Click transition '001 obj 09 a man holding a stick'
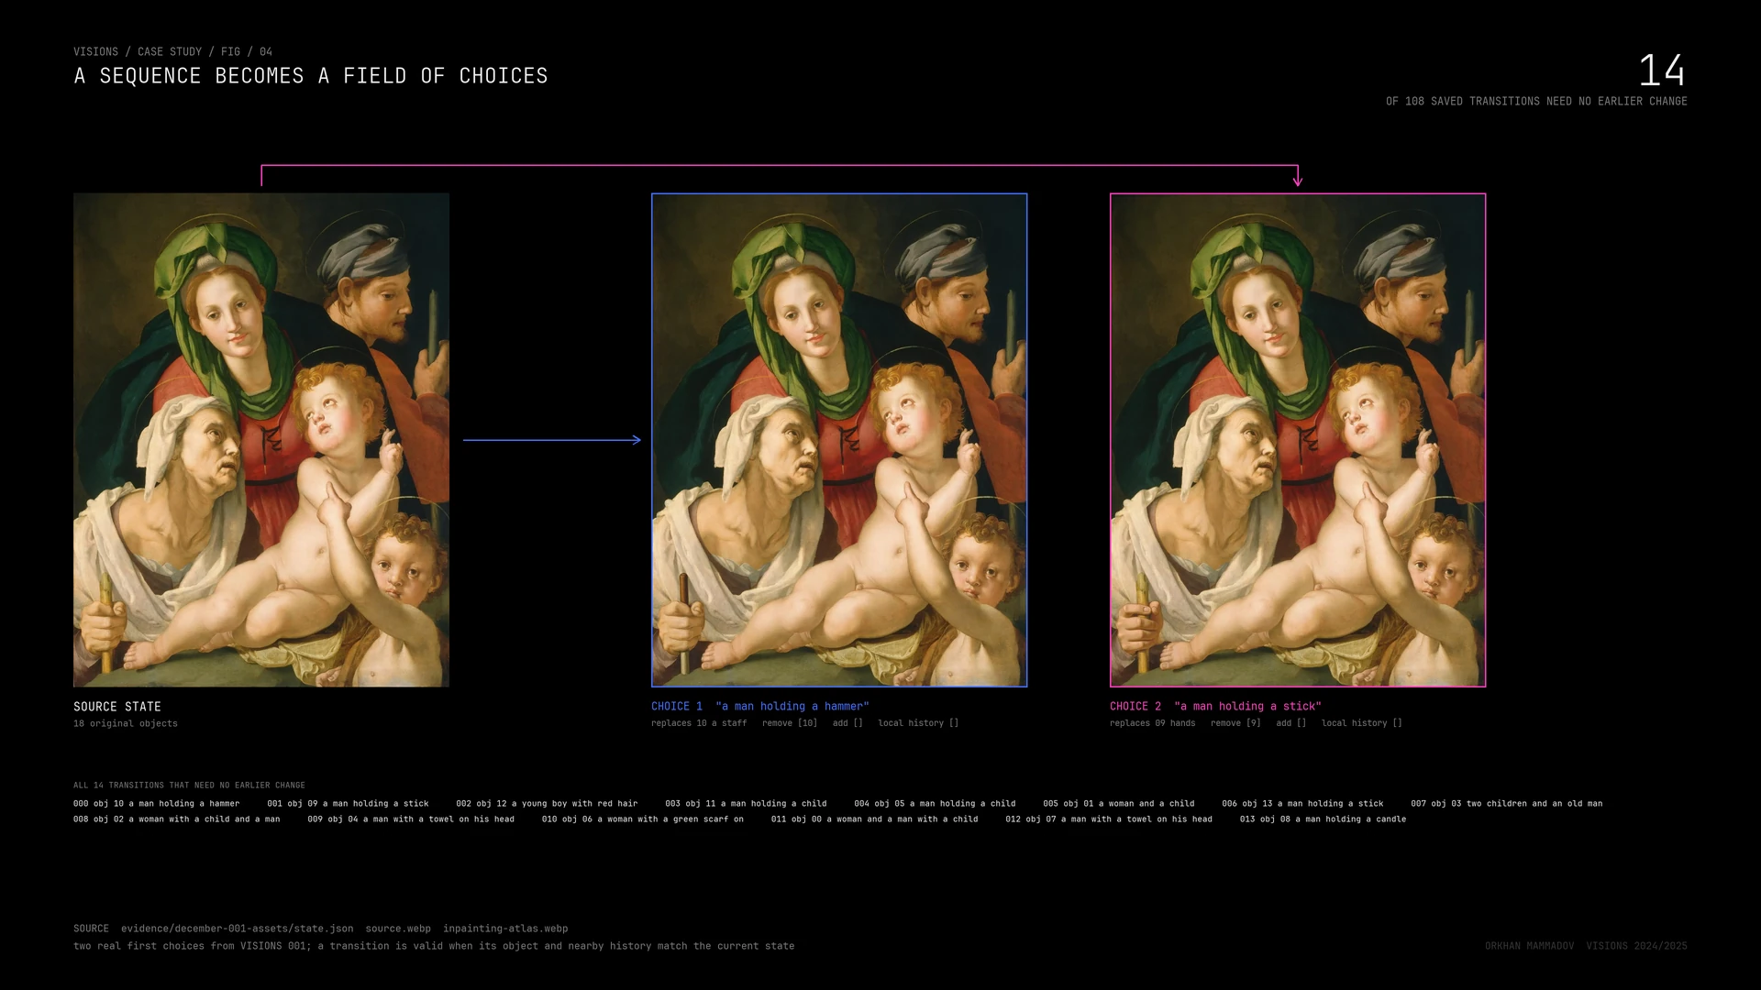 348,804
